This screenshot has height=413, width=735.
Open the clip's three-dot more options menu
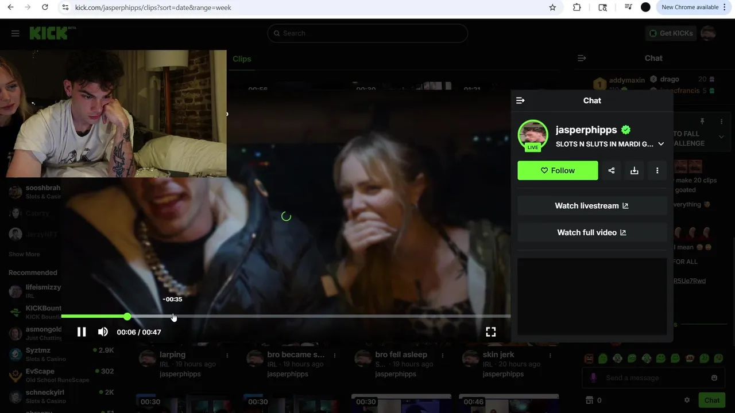[x=657, y=170]
